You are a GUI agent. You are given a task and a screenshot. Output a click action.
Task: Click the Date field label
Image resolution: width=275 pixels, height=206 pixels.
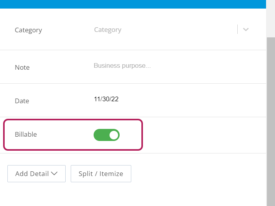pos(22,101)
